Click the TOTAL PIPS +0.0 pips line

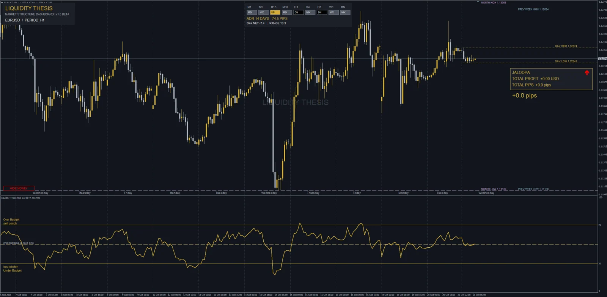point(532,85)
